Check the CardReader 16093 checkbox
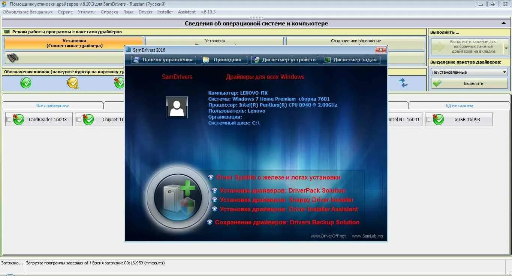Image resolution: width=512 pixels, height=276 pixels. click(9, 119)
